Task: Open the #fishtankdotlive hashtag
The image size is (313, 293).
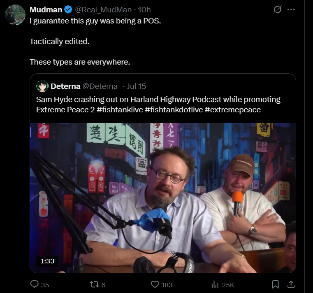Action: [x=174, y=109]
